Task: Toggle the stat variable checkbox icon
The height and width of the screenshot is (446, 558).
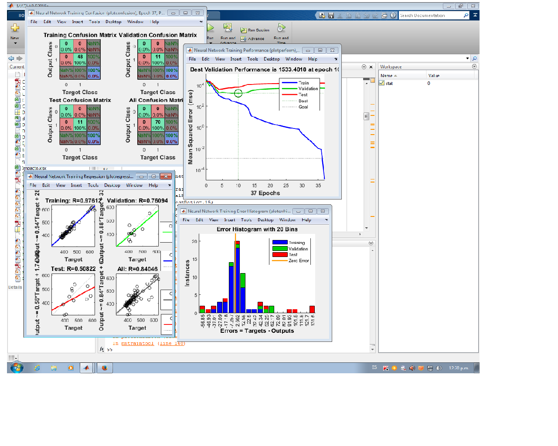Action: click(x=382, y=83)
